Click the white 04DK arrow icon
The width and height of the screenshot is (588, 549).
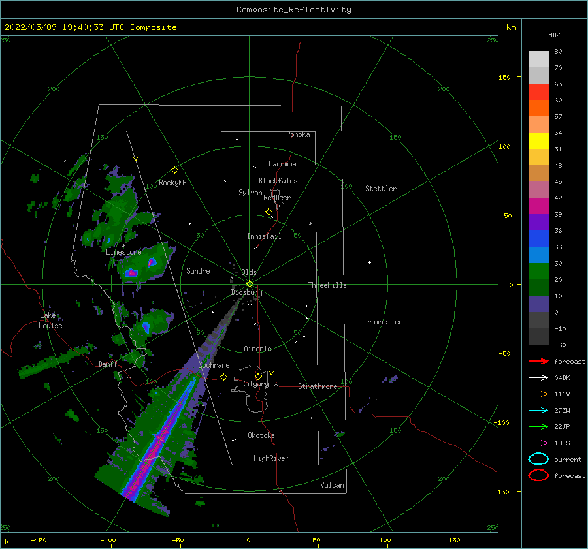(x=538, y=378)
